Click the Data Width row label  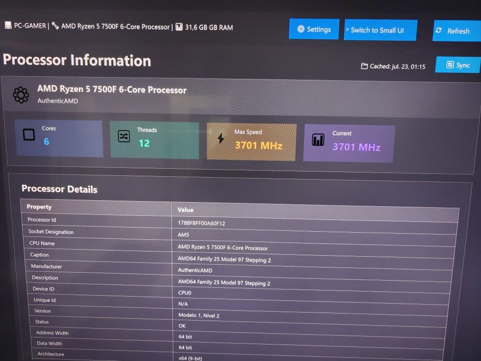point(49,343)
